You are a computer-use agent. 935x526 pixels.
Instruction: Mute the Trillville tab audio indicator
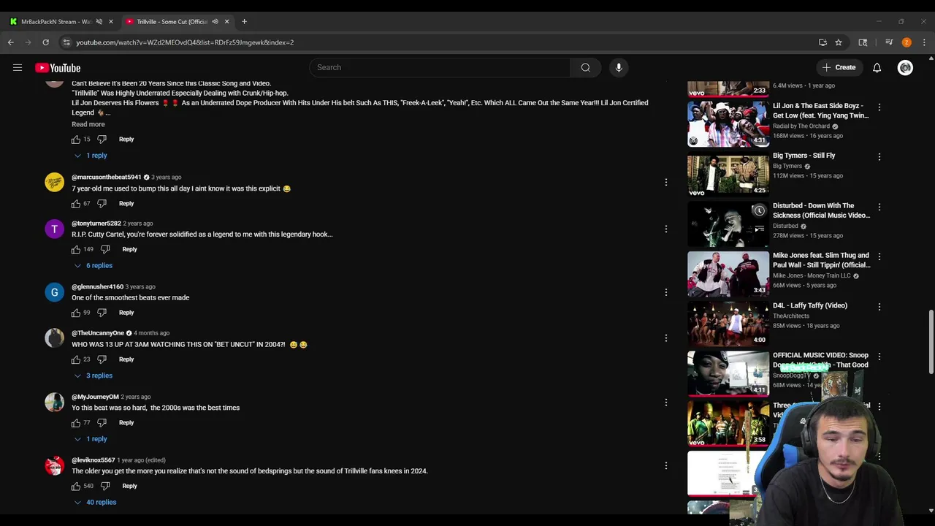[x=215, y=22]
